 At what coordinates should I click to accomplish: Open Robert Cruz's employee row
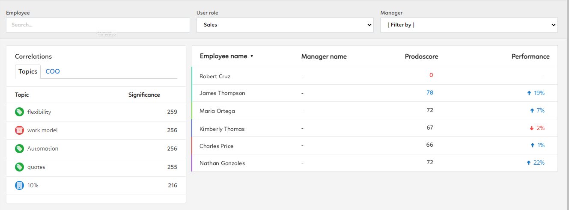216,76
